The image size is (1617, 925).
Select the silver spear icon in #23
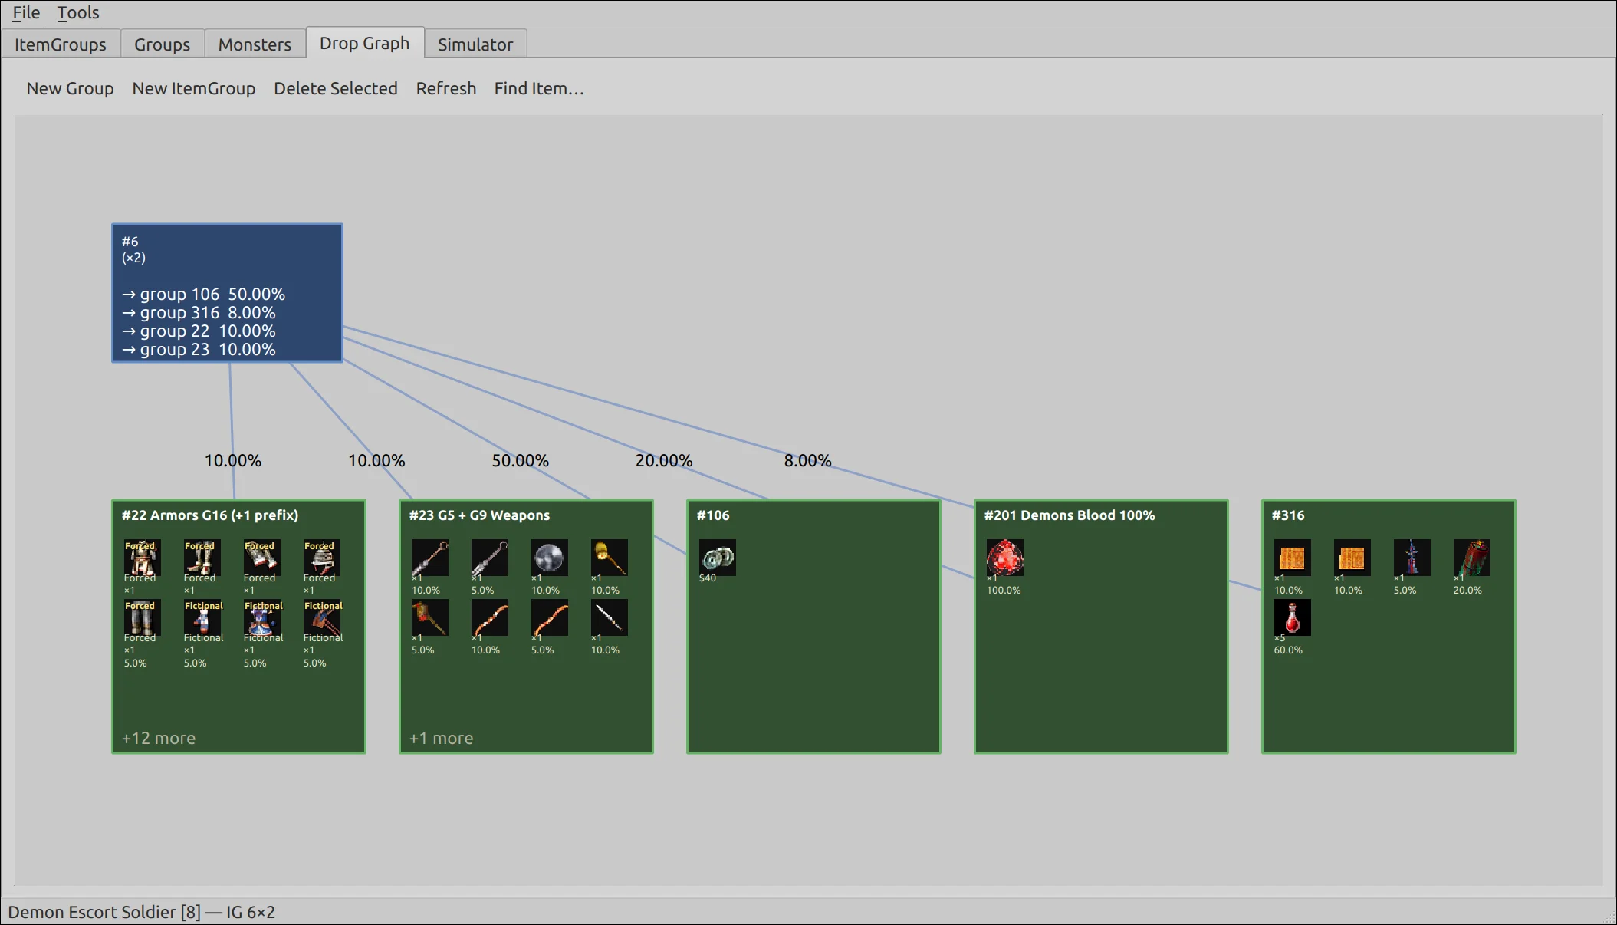[609, 617]
